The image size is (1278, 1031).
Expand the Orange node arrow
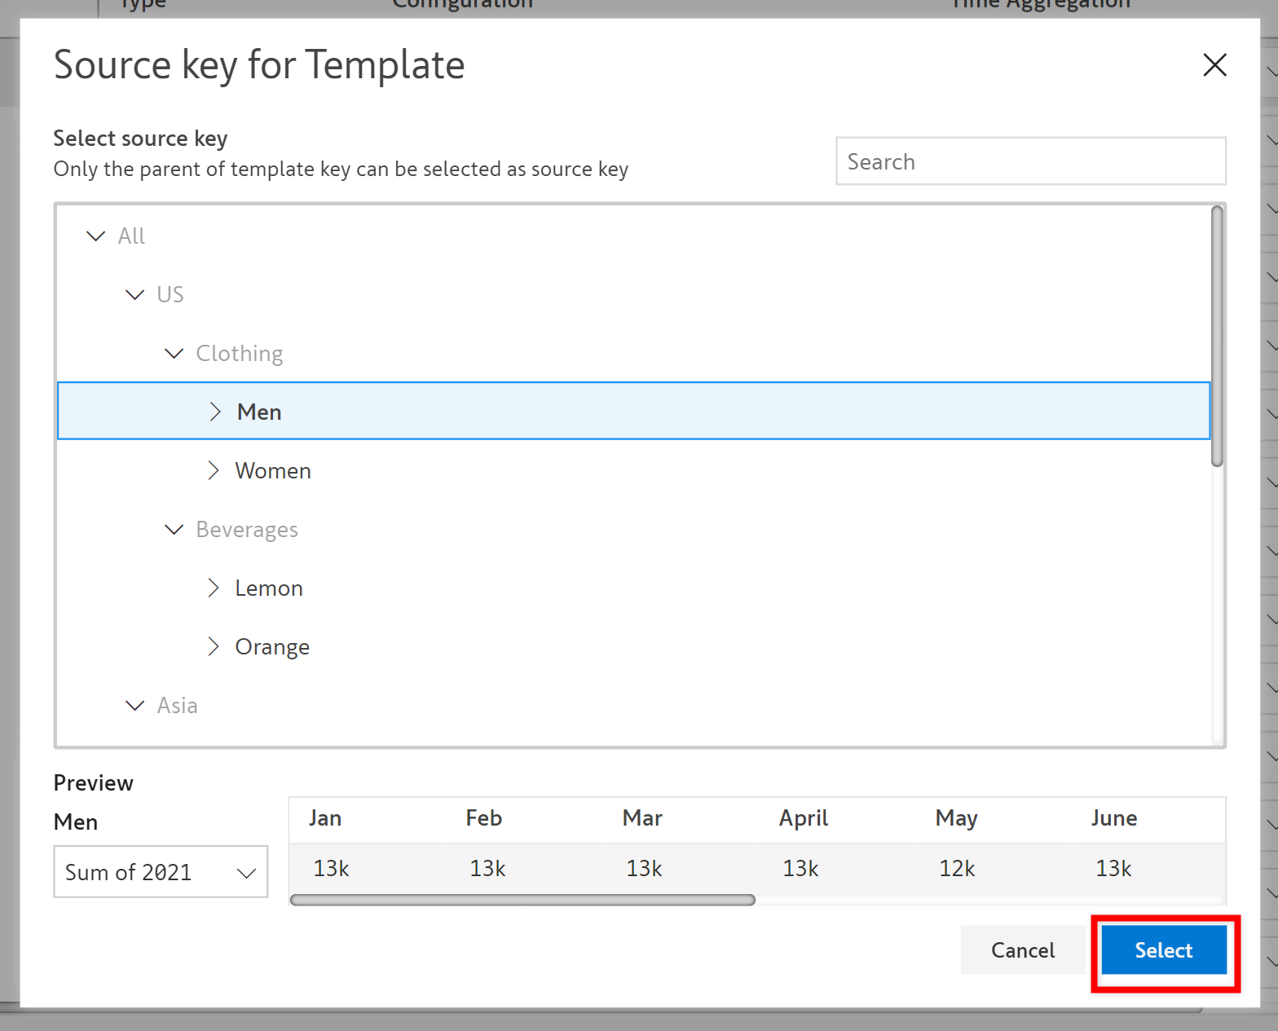[x=214, y=647]
